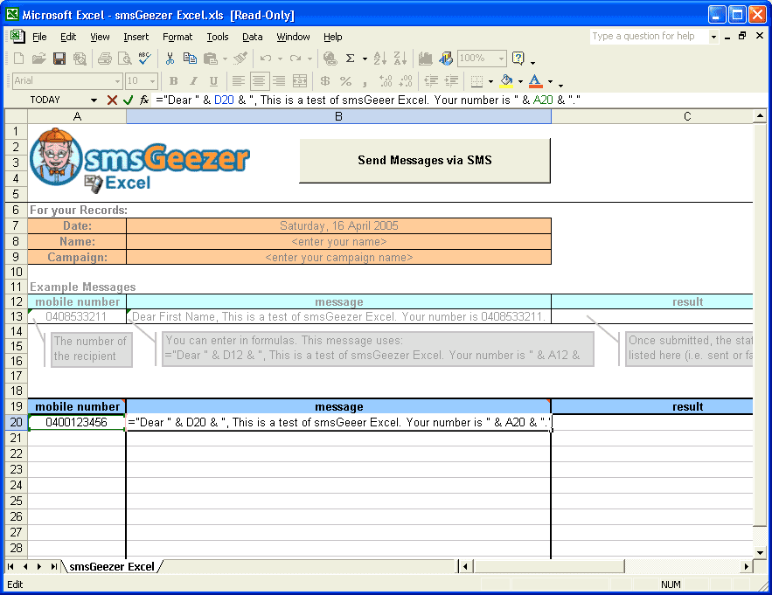The width and height of the screenshot is (772, 595).
Task: Expand the Font Color dropdown arrow
Action: [551, 81]
